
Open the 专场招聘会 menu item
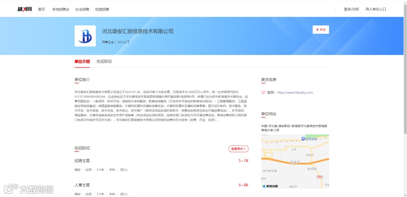(61, 9)
